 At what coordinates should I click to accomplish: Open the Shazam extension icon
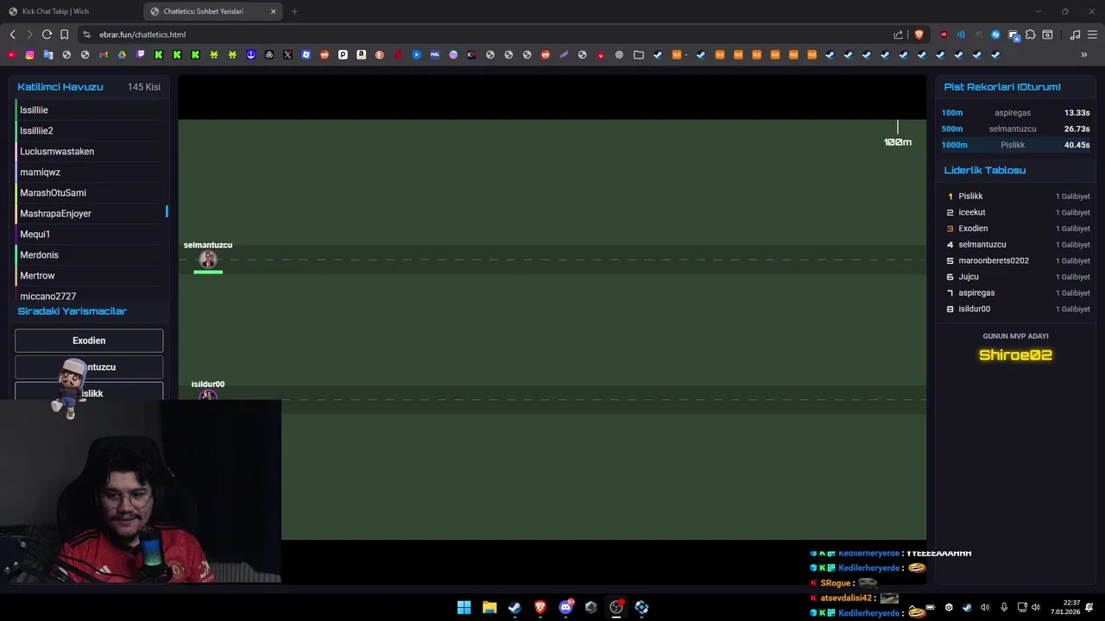[995, 34]
